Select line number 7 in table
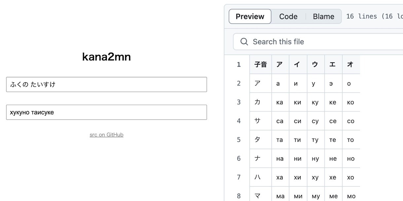Viewport: 403px width, 201px height. [x=238, y=177]
